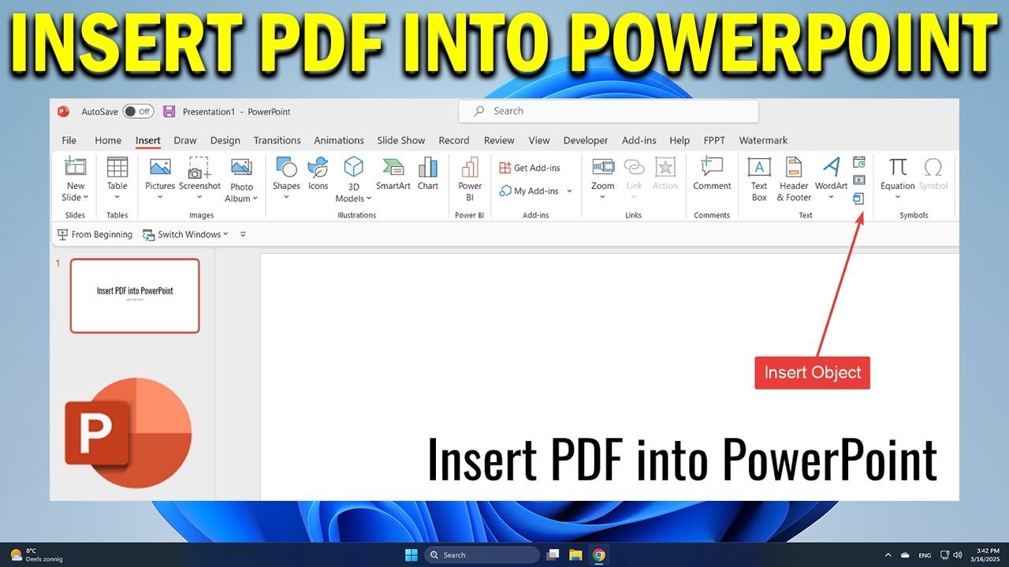Switch to the Animations tab
Viewport: 1009px width, 567px height.
(339, 140)
